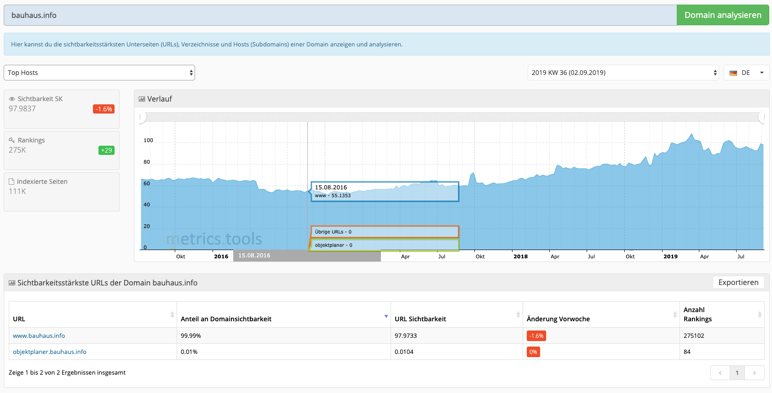The image size is (772, 393).
Task: Open the www.bauhaus.info link
Action: tap(39, 336)
